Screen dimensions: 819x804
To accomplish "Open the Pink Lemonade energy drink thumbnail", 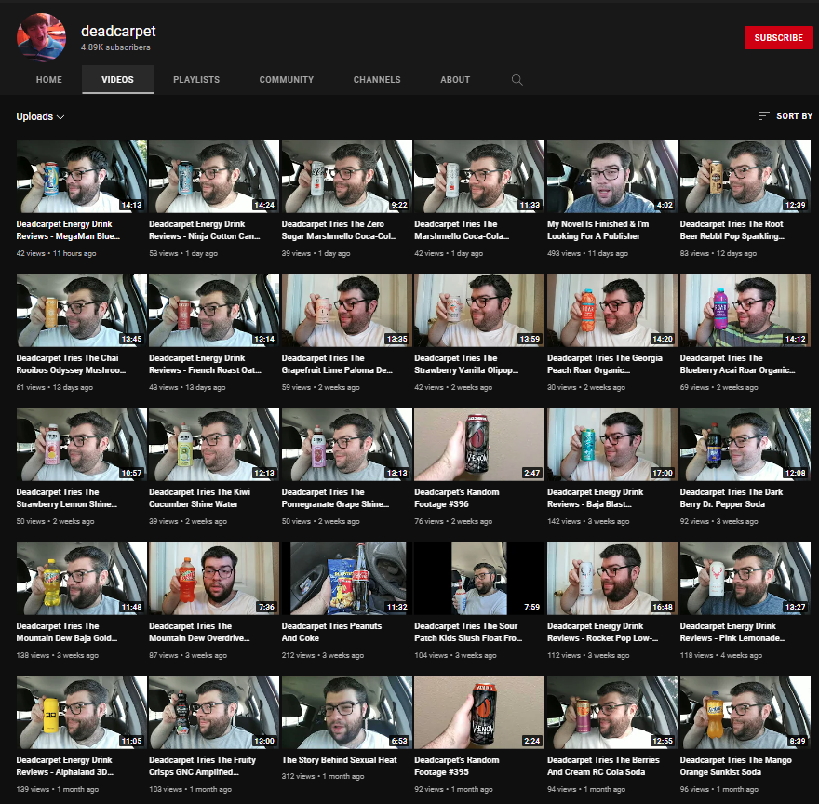I will (745, 578).
